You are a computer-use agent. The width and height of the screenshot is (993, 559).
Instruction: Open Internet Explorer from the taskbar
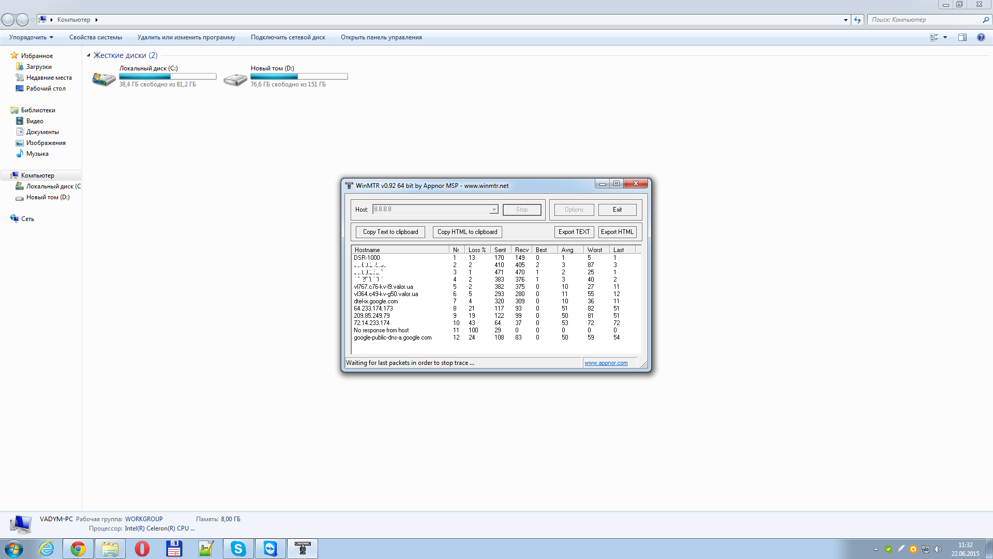coord(47,549)
